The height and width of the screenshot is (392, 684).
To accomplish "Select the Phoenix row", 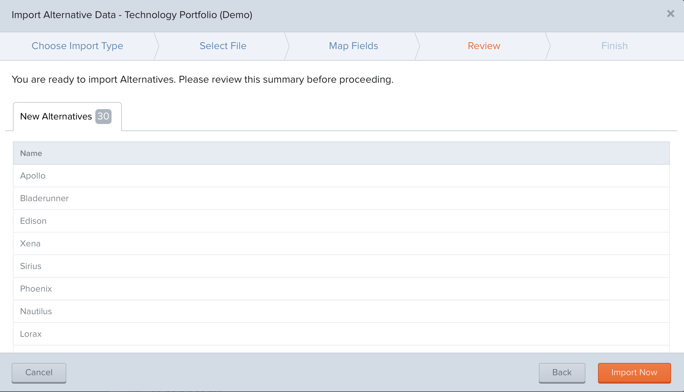I will pyautogui.click(x=341, y=289).
